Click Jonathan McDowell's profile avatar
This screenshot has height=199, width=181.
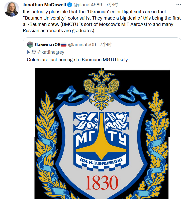click(x=12, y=9)
